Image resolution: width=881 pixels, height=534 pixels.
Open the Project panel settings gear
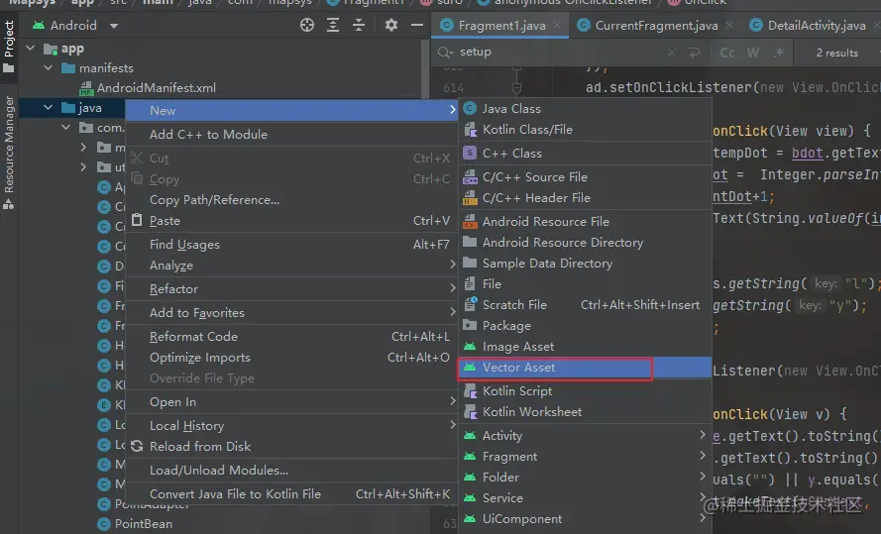[391, 26]
